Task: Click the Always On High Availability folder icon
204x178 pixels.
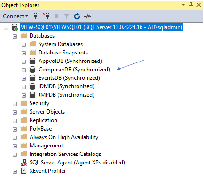Action: click(24, 137)
